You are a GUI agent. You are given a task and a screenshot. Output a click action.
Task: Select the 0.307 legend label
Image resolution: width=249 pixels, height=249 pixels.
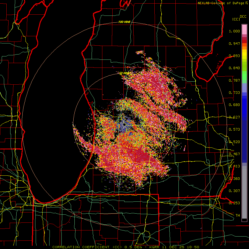coord(234,191)
